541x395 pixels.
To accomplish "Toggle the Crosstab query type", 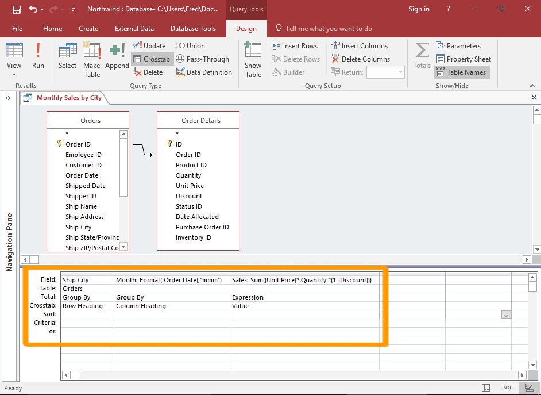I will (x=152, y=59).
